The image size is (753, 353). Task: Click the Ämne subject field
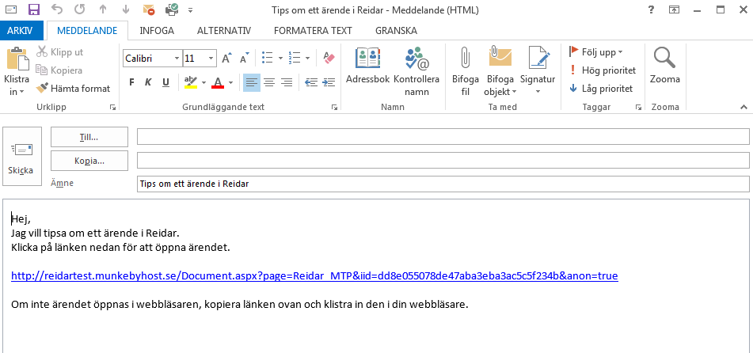(443, 184)
